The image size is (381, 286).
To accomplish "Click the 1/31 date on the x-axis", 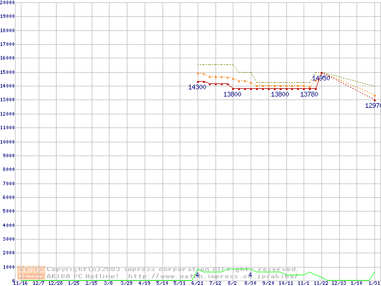I will pos(374,283).
